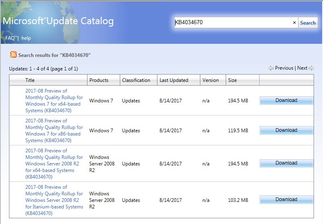Open Windows 7 x64-based Systems update link
Image resolution: width=323 pixels, height=224 pixels.
54,101
